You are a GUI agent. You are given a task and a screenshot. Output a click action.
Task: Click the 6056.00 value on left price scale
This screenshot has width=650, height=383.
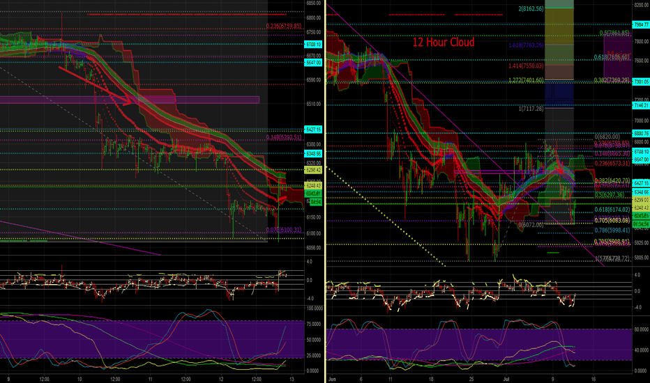[313, 248]
